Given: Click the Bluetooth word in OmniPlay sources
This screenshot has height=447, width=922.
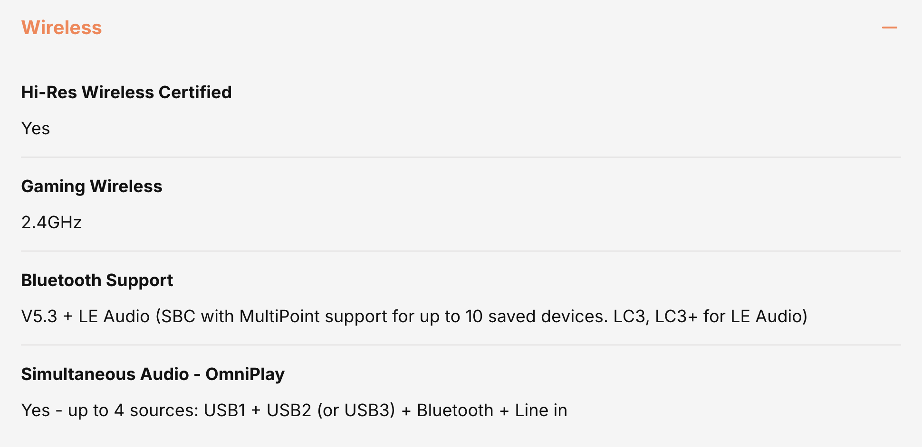Looking at the screenshot, I should [455, 410].
